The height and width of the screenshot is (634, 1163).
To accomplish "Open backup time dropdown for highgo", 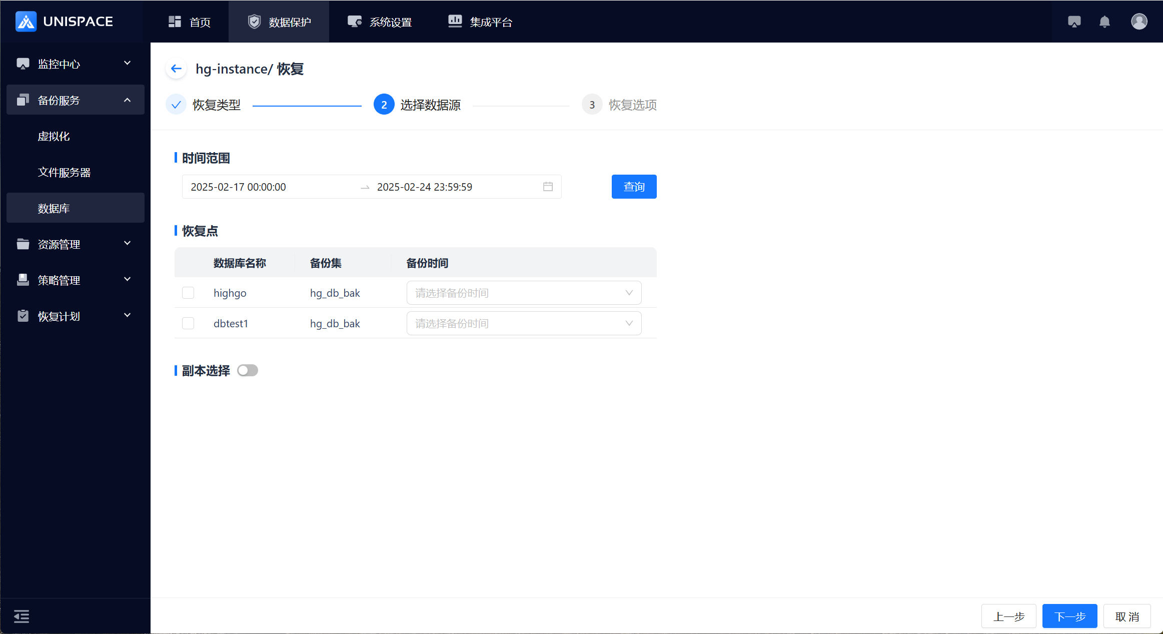I will 524,293.
